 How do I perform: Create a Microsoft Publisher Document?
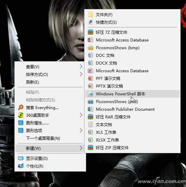pos(133,109)
